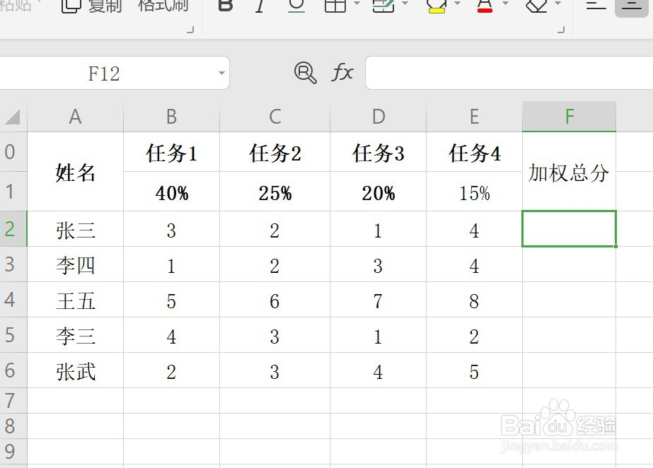Click the clear formatting eraser icon
The height and width of the screenshot is (468, 653).
coord(536,6)
